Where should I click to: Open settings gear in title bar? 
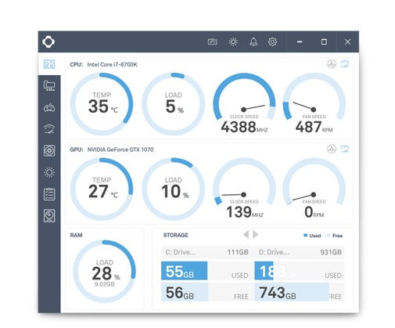(x=272, y=41)
